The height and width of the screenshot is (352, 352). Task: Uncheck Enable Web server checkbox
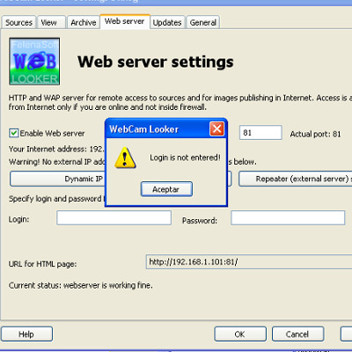pyautogui.click(x=13, y=133)
